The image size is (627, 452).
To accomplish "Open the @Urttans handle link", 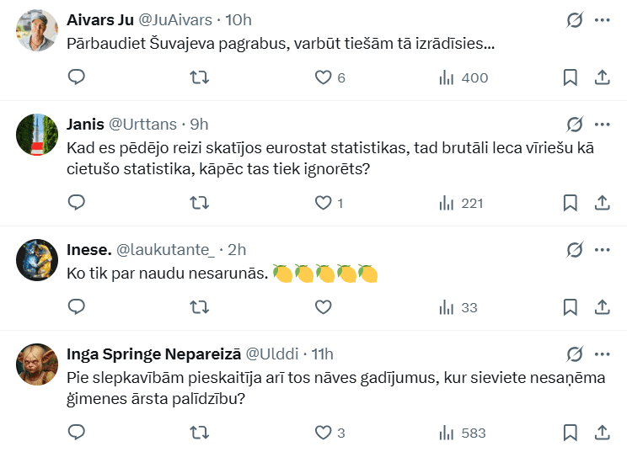I will coord(142,125).
